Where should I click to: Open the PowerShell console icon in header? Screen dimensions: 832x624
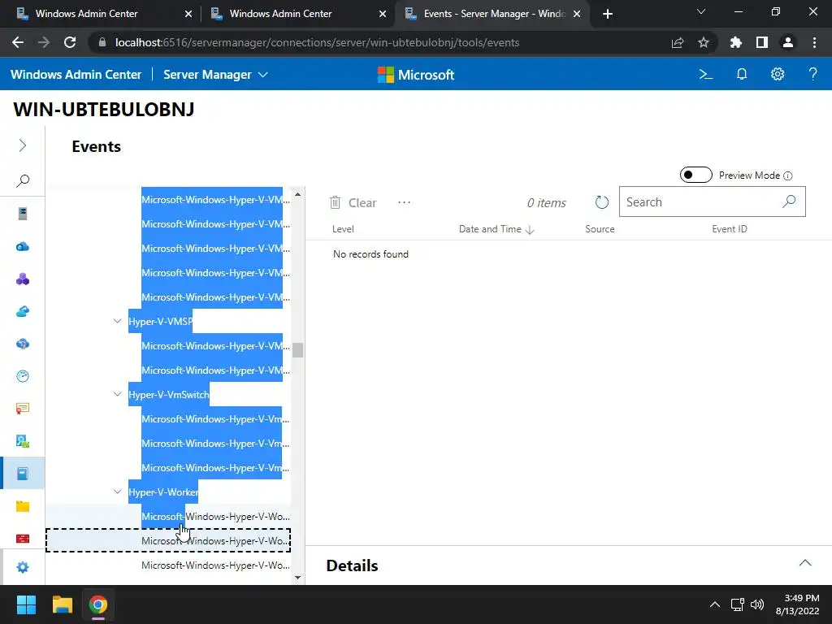[x=706, y=74]
